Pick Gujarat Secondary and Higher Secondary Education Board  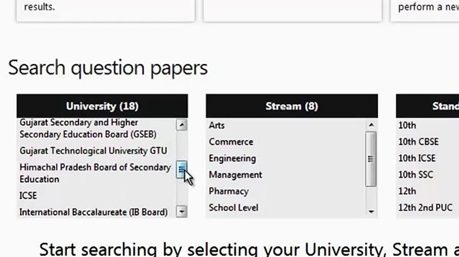pyautogui.click(x=88, y=128)
